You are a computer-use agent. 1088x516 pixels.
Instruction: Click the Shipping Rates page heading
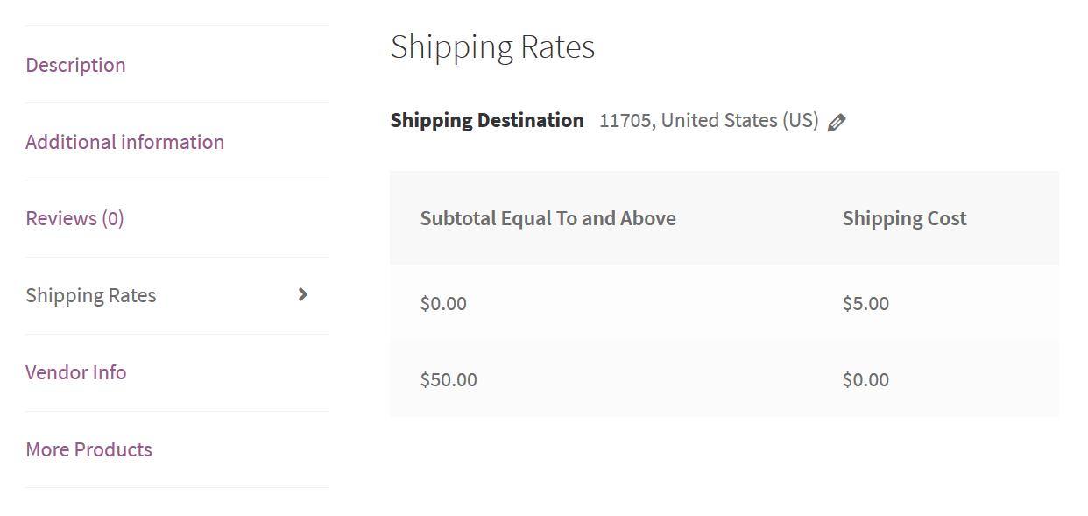(x=493, y=47)
